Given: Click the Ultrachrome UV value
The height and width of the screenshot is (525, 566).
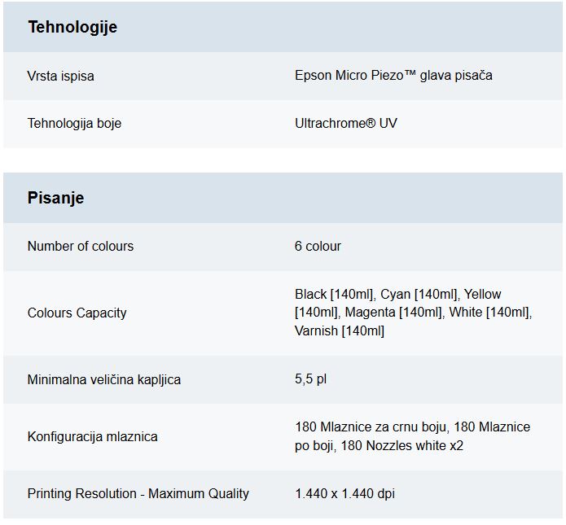Looking at the screenshot, I should (346, 124).
